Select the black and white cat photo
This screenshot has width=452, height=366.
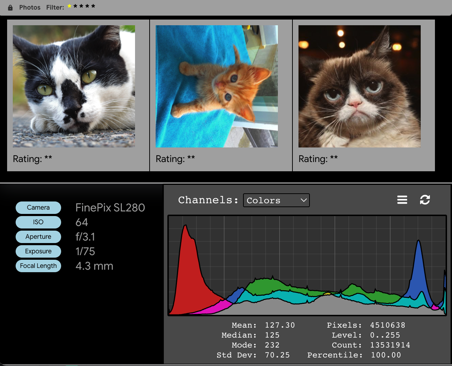click(74, 86)
